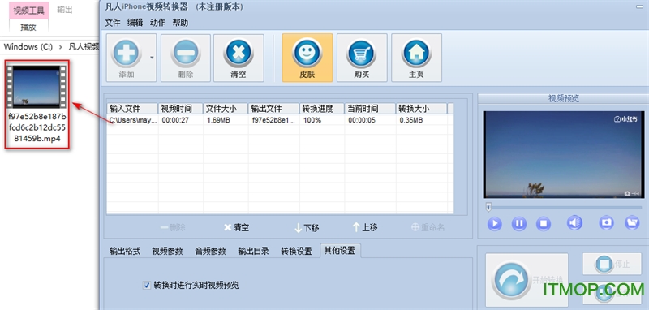
Task: Click Windows (C:) in the Explorer address bar
Action: point(28,47)
